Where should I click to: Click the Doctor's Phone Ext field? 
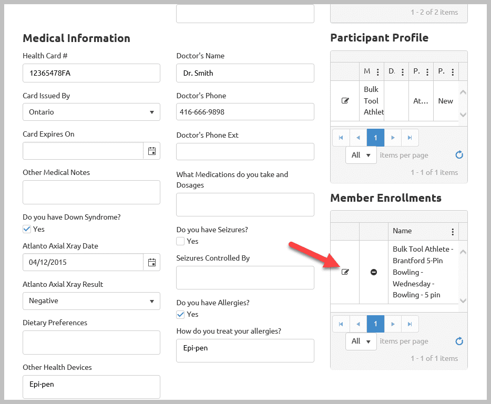(x=245, y=151)
